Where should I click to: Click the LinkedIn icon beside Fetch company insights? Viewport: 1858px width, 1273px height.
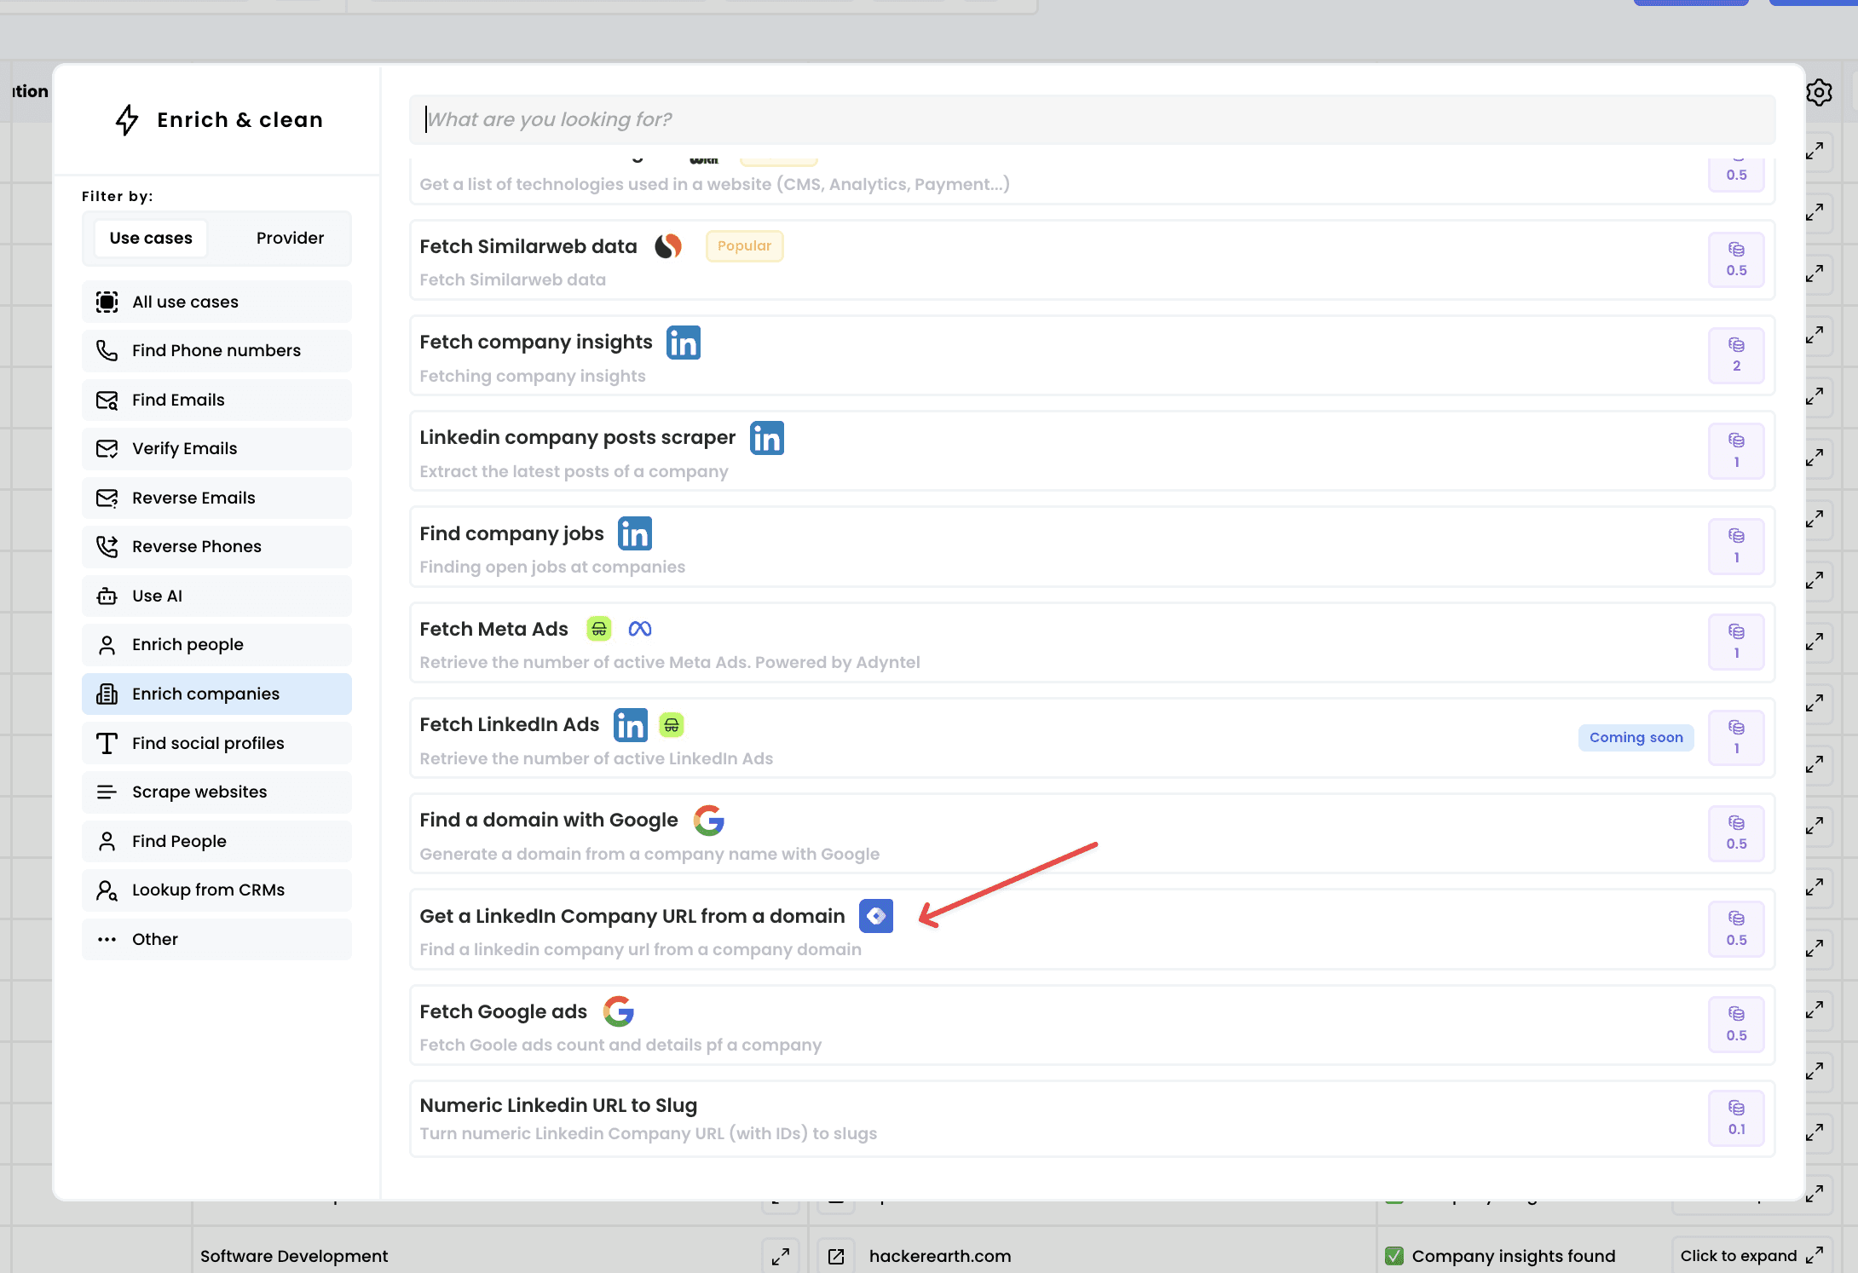click(x=683, y=343)
